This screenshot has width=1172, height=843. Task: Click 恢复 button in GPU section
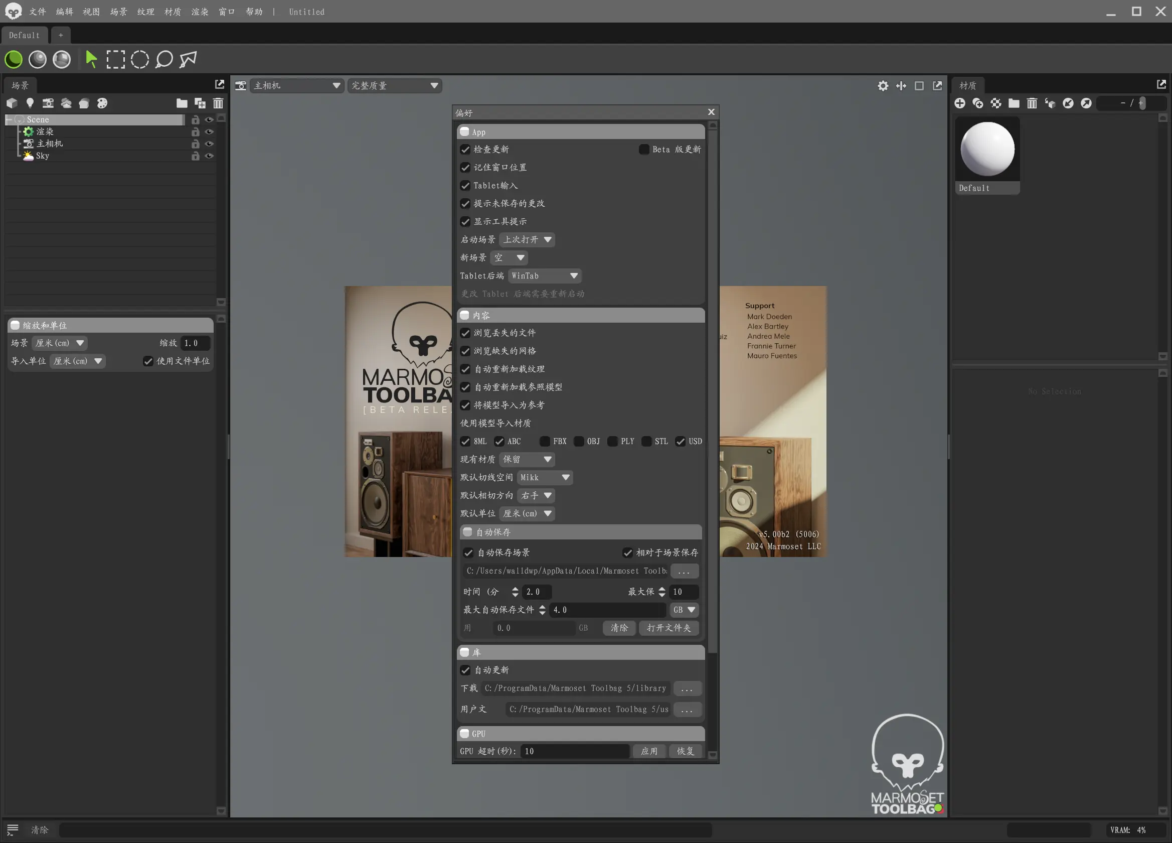[685, 751]
